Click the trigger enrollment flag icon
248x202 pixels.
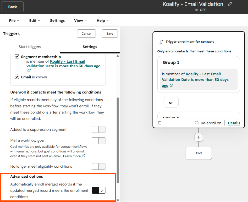click(x=161, y=42)
